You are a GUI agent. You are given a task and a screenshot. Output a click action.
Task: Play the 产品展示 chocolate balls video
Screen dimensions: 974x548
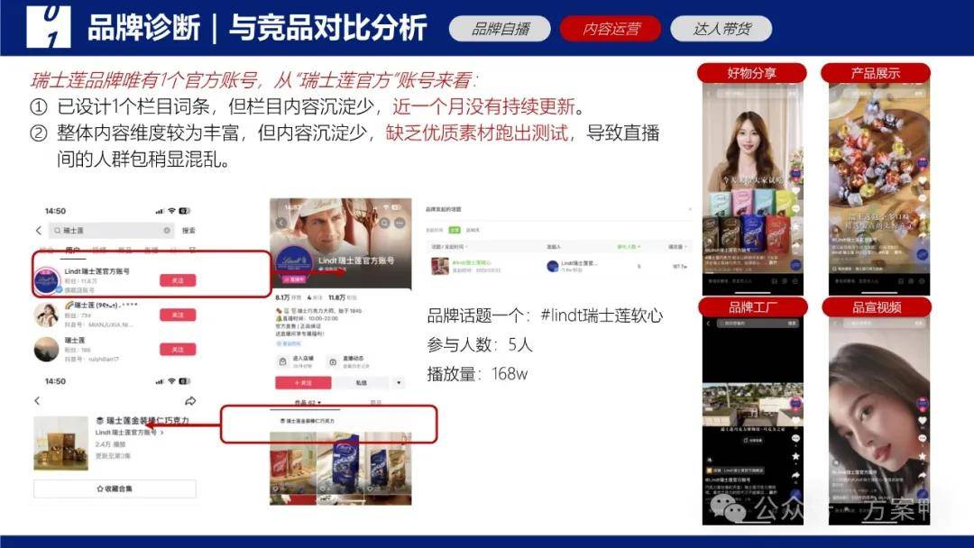point(879,188)
